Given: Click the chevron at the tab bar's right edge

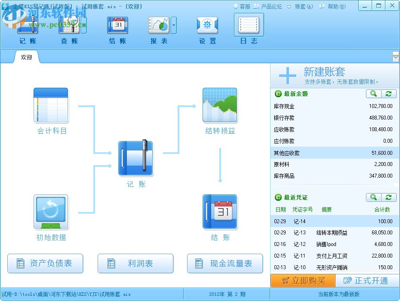Looking at the screenshot, I should (395, 56).
